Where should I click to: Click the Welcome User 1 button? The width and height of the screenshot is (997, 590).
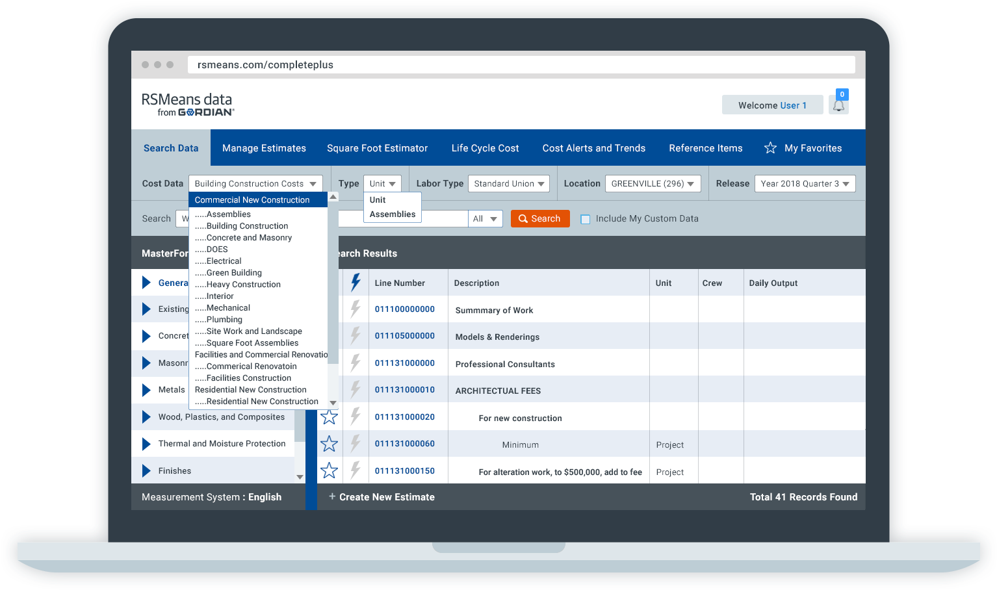click(x=772, y=105)
